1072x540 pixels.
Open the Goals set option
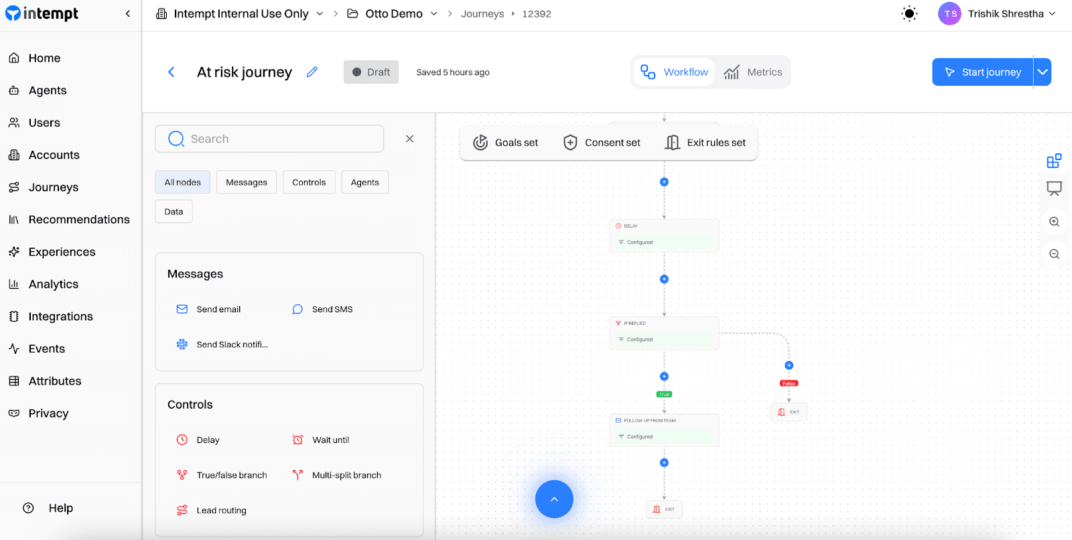(506, 143)
